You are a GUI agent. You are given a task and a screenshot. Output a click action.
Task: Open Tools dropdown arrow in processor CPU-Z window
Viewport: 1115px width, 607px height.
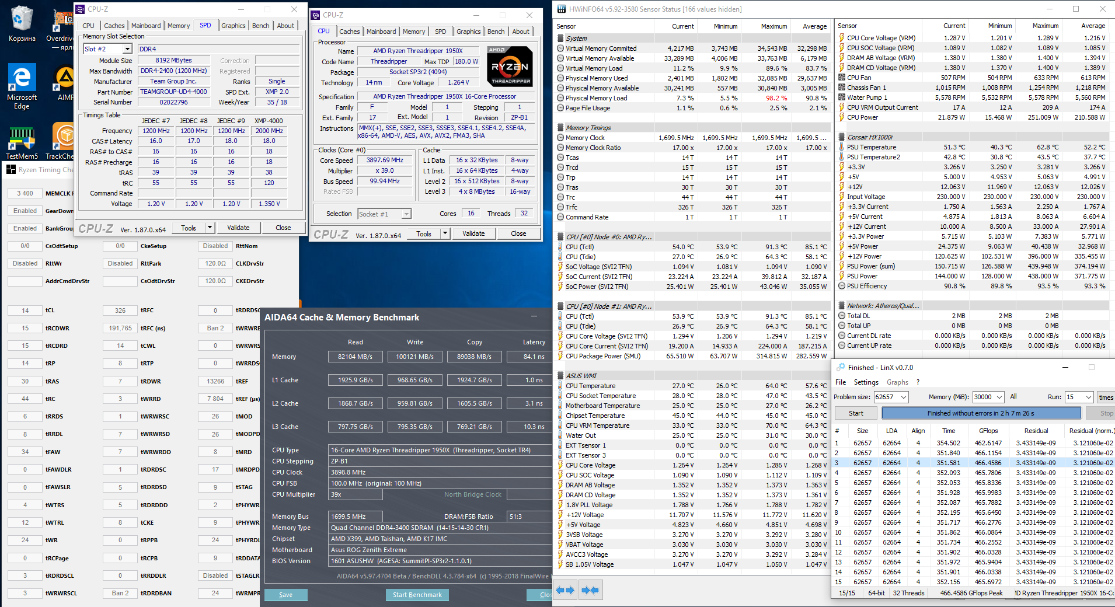coord(445,233)
